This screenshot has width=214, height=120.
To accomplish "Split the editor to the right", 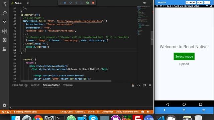I will pos(144,3).
